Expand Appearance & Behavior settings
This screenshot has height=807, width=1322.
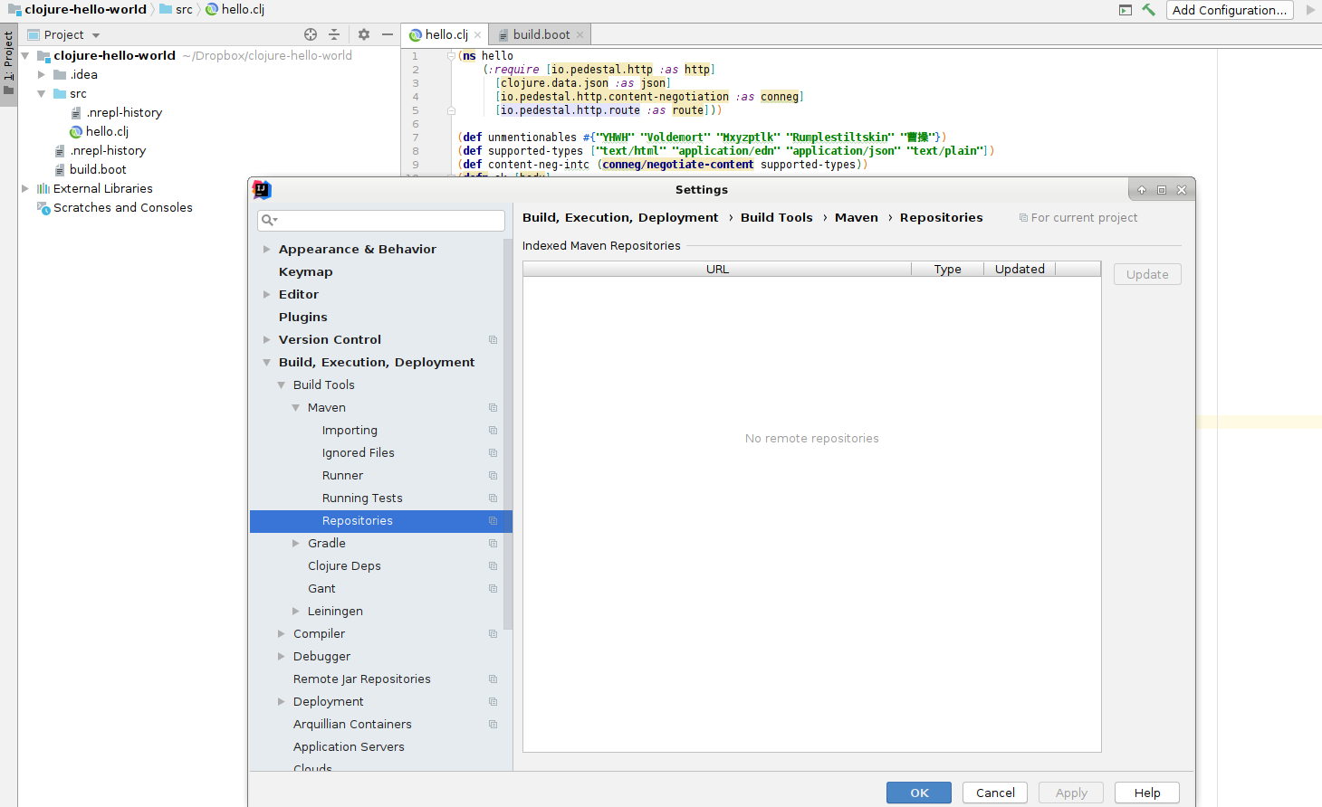(x=267, y=250)
